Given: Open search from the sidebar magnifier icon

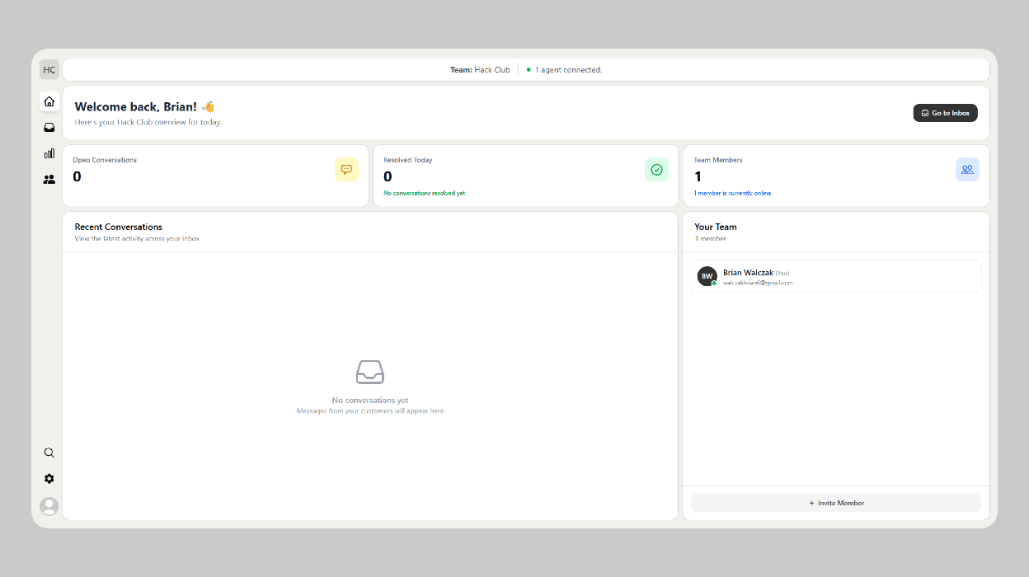Looking at the screenshot, I should coord(49,453).
